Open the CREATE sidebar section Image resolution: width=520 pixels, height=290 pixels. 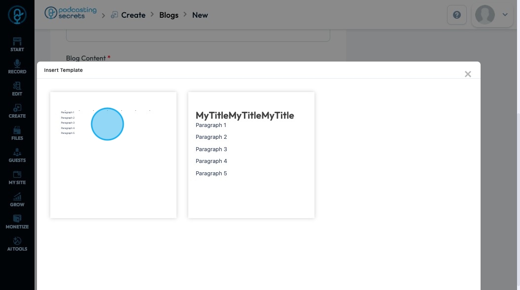pyautogui.click(x=17, y=110)
